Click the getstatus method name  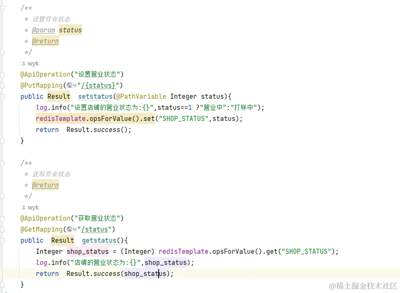coord(99,241)
